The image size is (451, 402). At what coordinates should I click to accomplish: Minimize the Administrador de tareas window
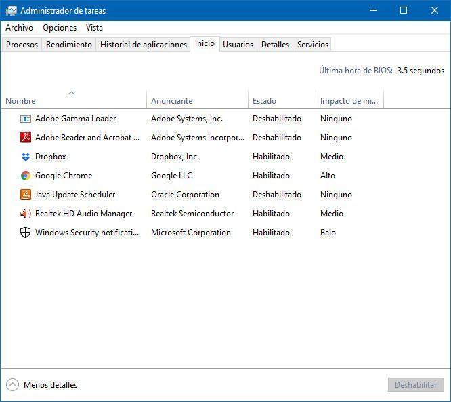pyautogui.click(x=373, y=11)
